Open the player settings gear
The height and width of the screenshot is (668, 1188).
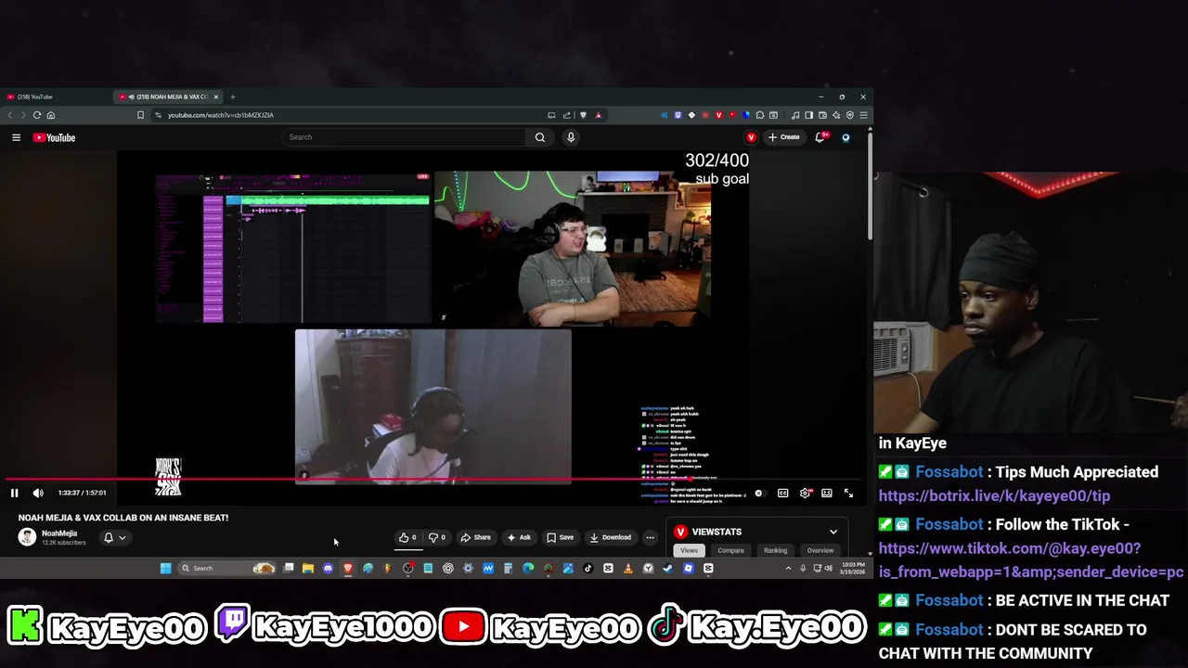805,493
